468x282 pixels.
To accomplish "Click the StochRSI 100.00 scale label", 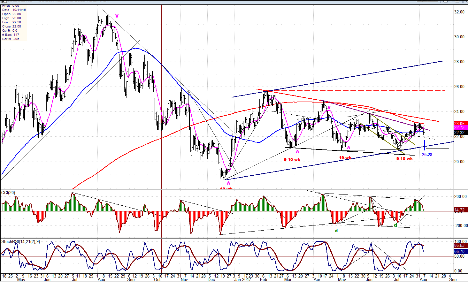I will [x=460, y=242].
